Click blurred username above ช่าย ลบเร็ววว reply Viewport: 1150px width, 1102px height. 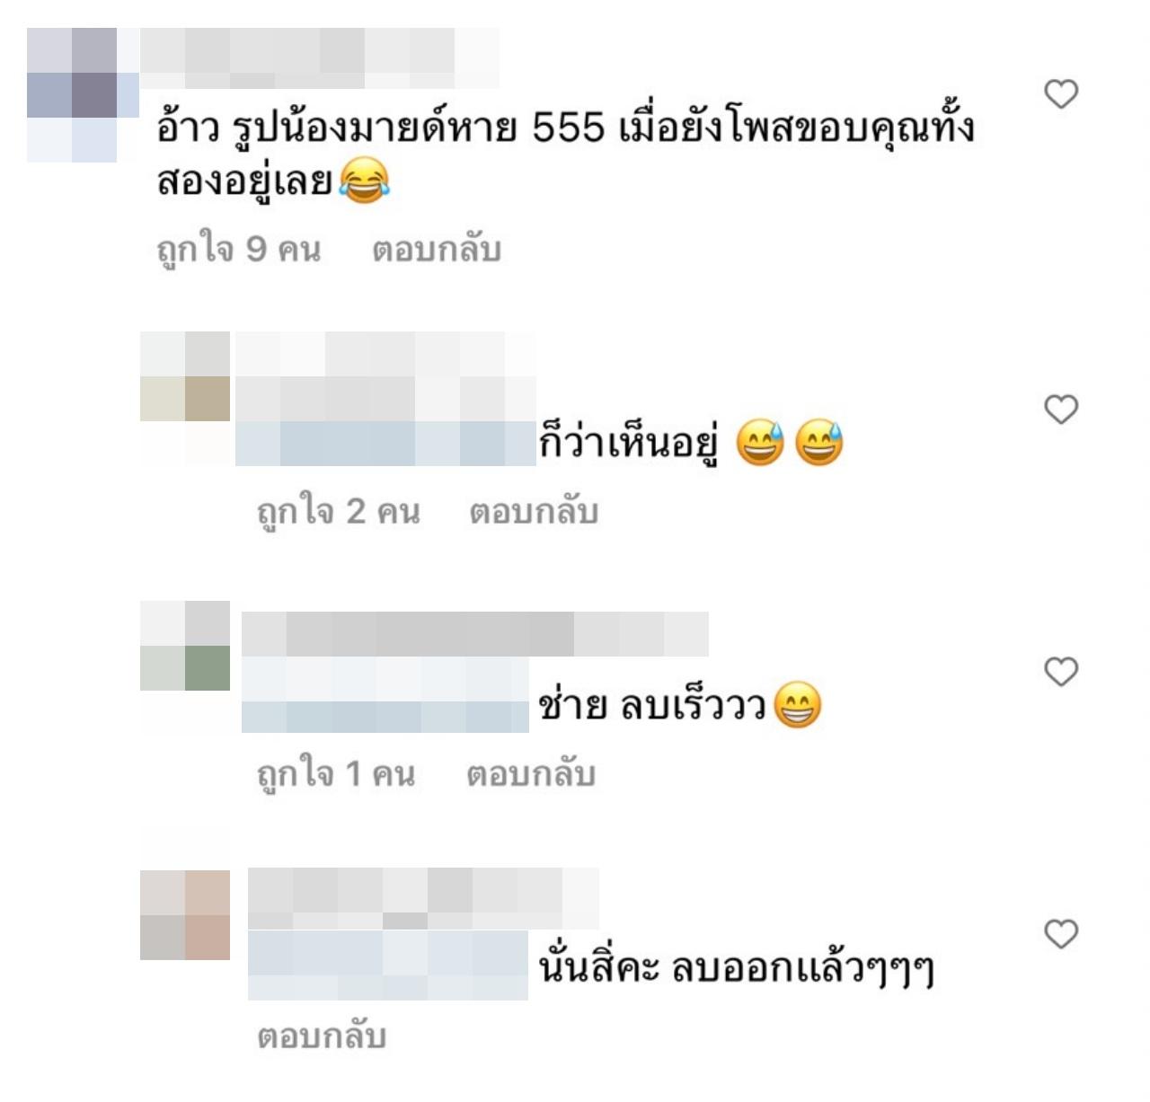click(475, 634)
